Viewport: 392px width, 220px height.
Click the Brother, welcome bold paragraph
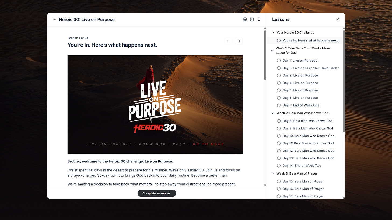click(x=120, y=161)
